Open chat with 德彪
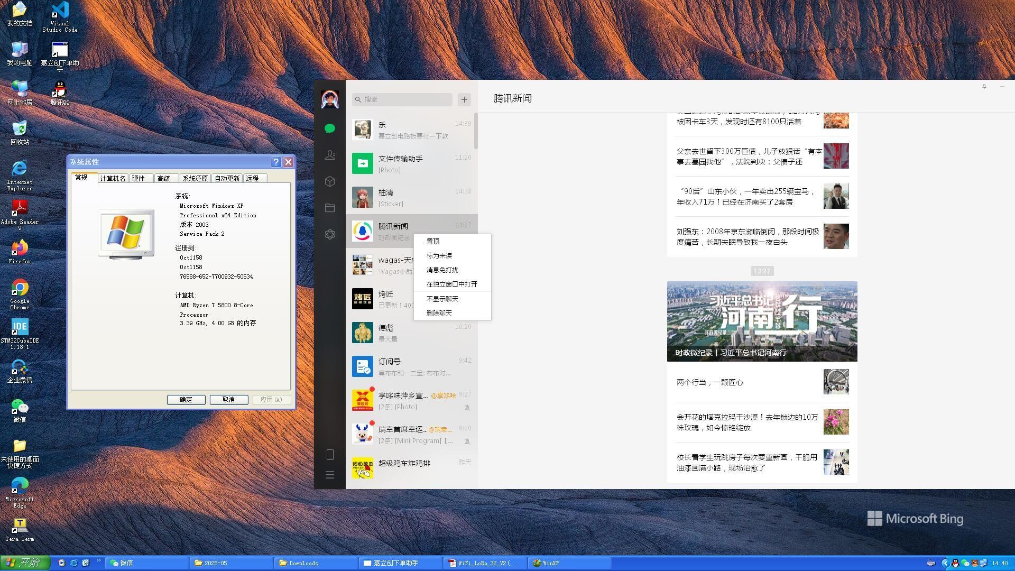The image size is (1015, 571). [x=411, y=333]
